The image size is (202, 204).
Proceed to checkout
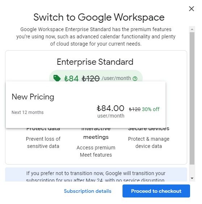click(156, 191)
